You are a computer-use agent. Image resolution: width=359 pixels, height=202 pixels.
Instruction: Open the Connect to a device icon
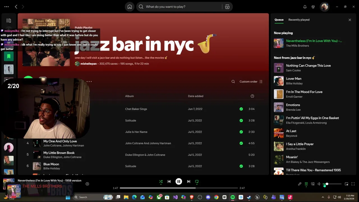pos(313,184)
